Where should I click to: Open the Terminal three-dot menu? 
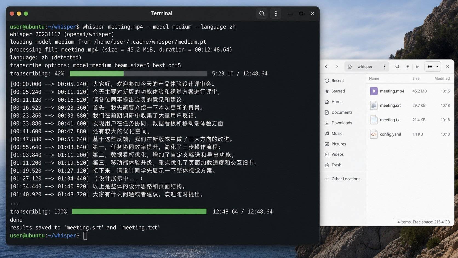[276, 13]
